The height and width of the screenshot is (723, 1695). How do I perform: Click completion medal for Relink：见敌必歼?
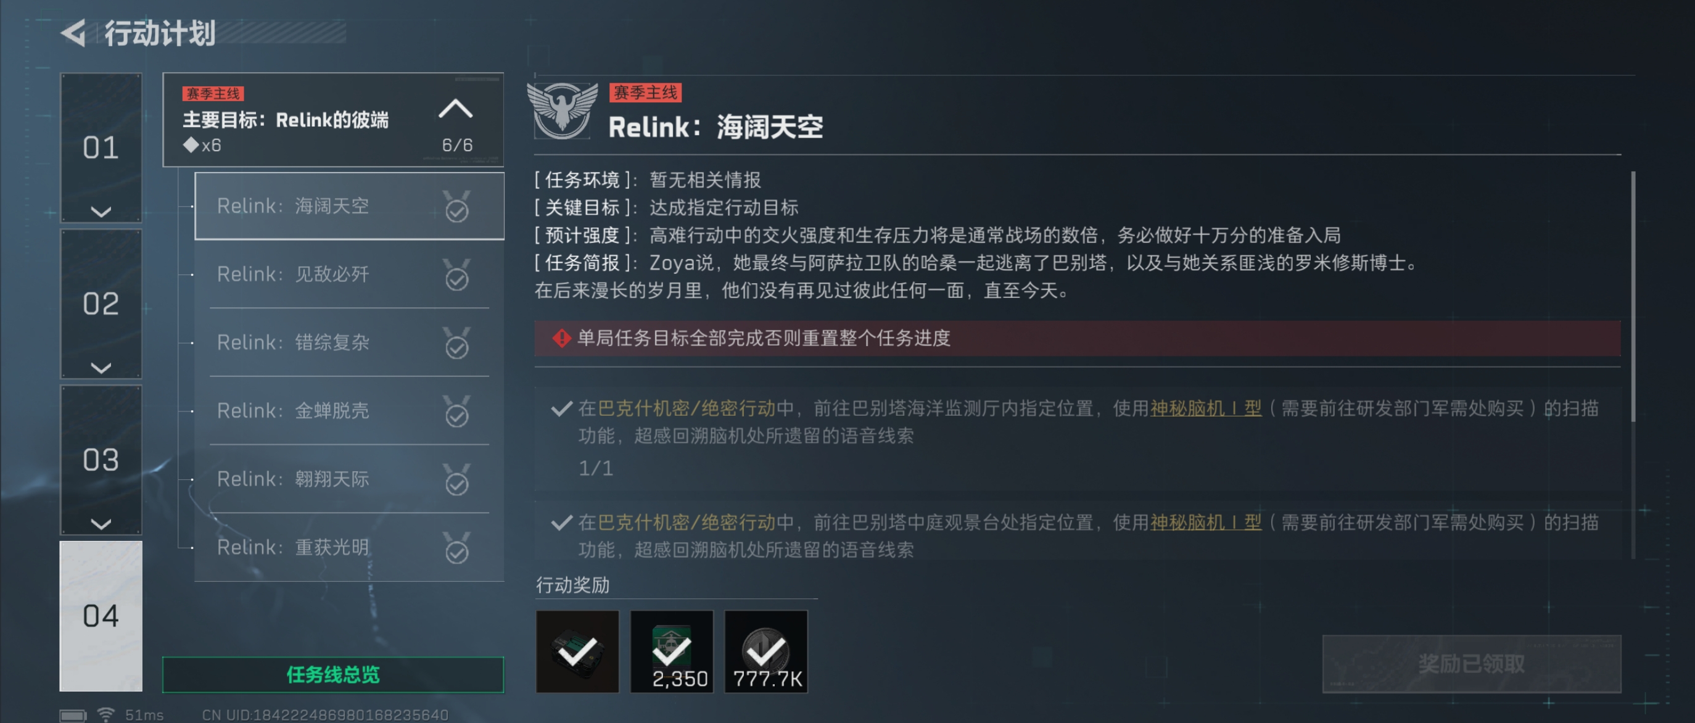coord(456,275)
